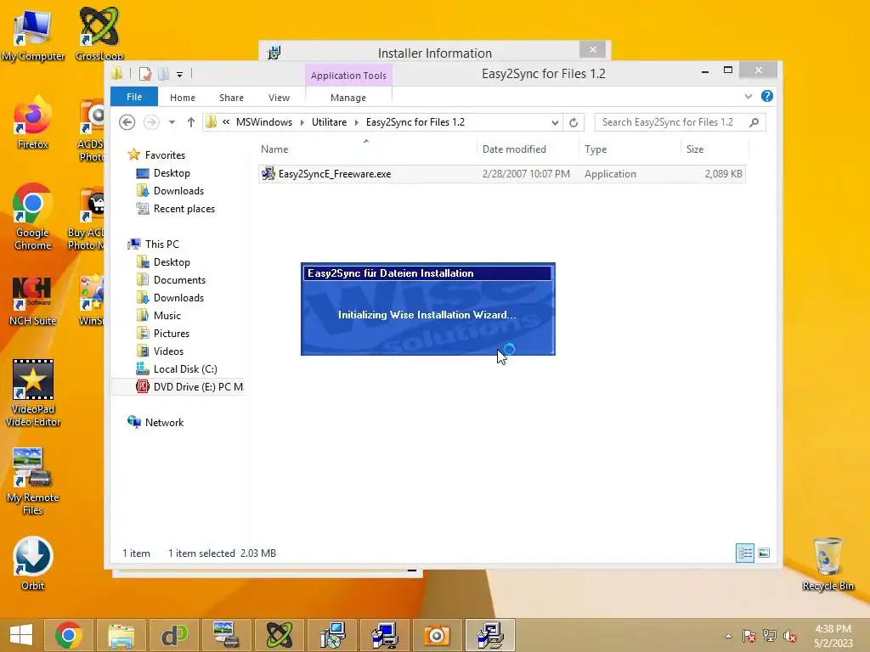Open Pictures folder in sidebar
This screenshot has height=652, width=870.
coord(172,333)
